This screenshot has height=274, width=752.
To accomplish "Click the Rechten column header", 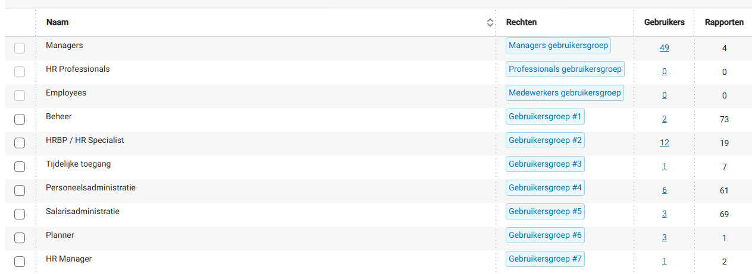I will (521, 23).
